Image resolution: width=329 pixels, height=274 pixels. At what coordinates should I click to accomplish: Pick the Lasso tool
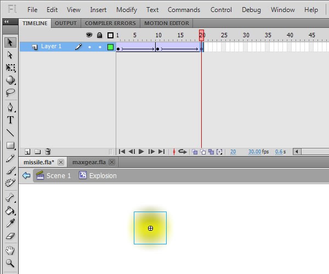[10, 93]
